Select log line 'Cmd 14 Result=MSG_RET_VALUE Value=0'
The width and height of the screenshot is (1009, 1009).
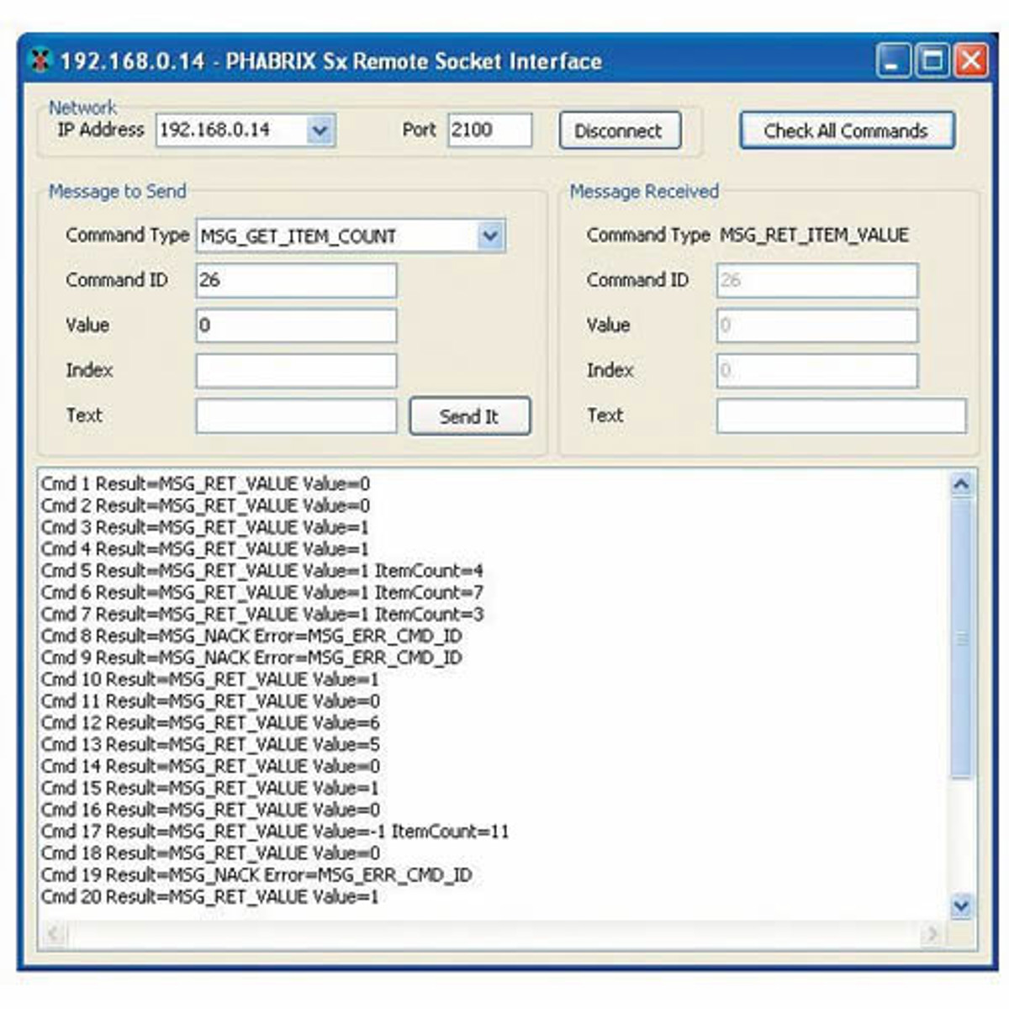pyautogui.click(x=210, y=767)
